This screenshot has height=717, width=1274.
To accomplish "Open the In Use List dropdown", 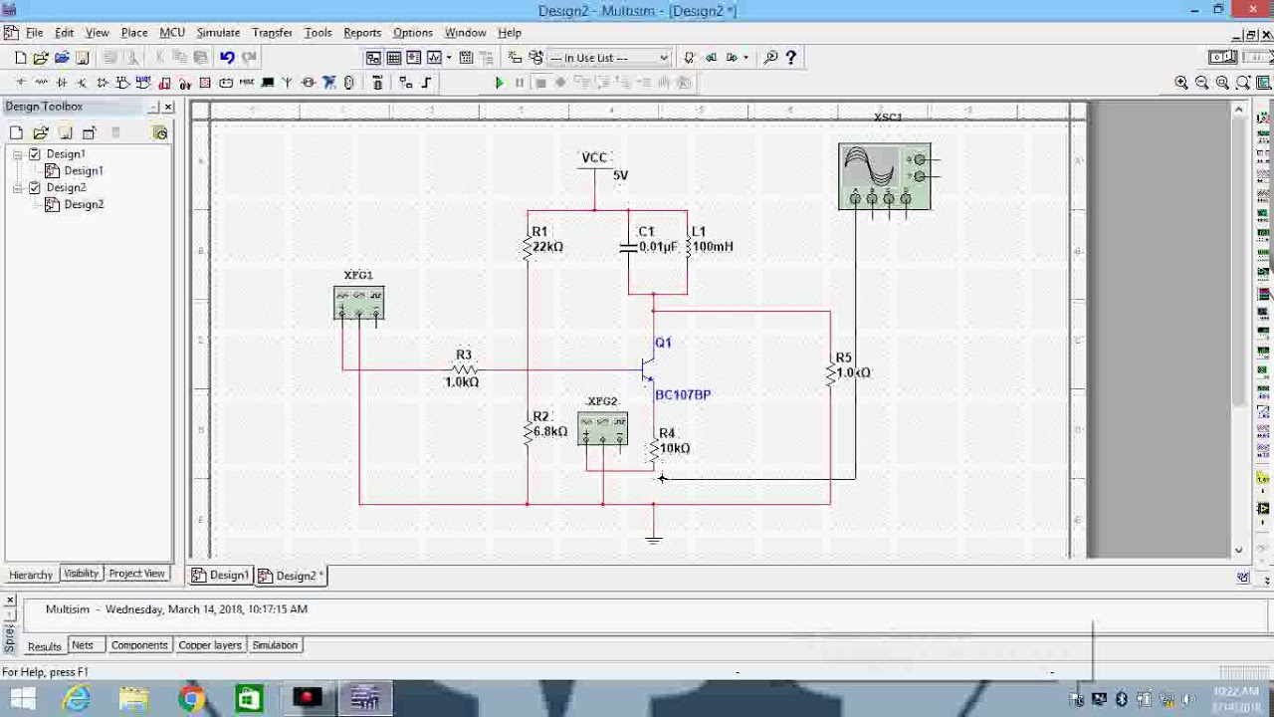I will coord(609,58).
